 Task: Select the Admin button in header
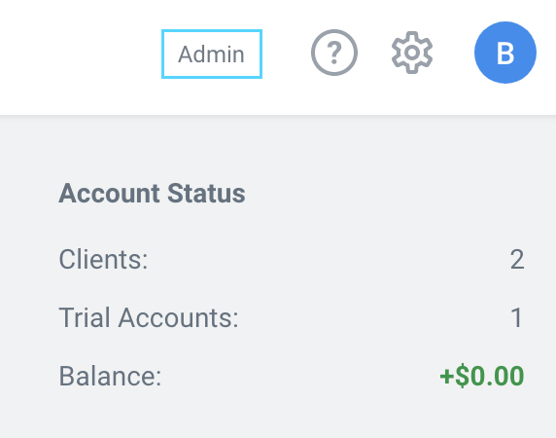pyautogui.click(x=212, y=54)
